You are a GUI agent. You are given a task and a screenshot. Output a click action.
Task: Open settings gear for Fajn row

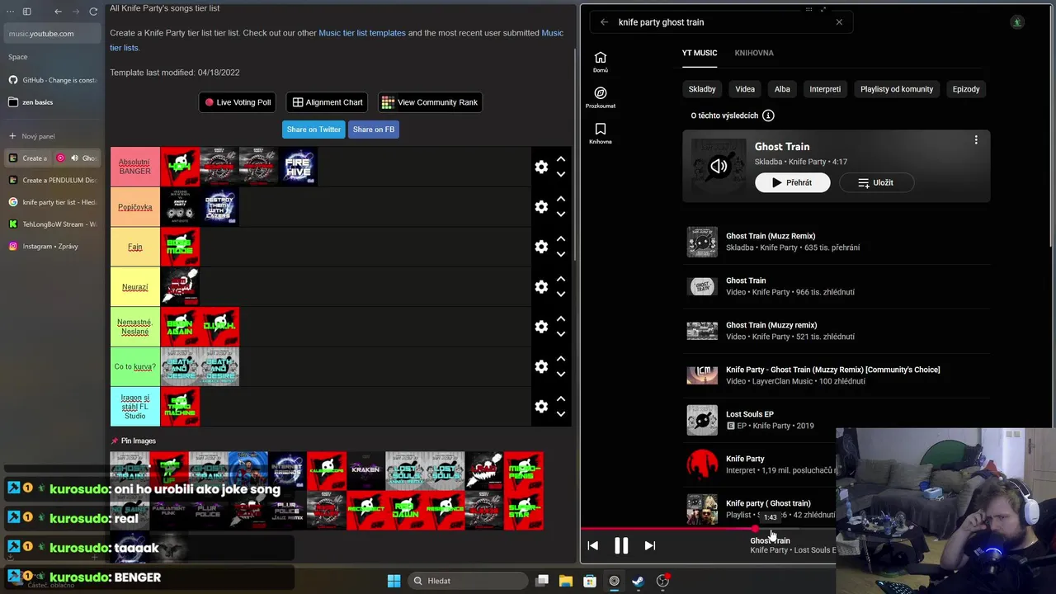pos(541,247)
